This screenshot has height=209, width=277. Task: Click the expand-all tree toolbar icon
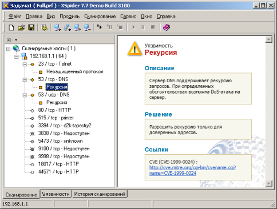(x=9, y=40)
